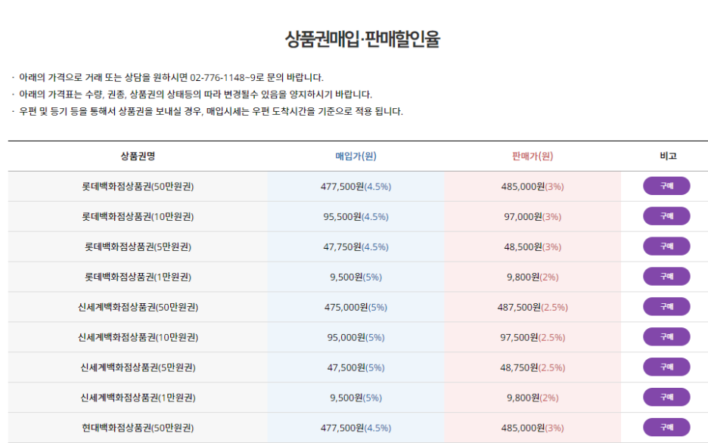Click purchase price 9,500원 in 신세계 1만원권 row

[356, 398]
